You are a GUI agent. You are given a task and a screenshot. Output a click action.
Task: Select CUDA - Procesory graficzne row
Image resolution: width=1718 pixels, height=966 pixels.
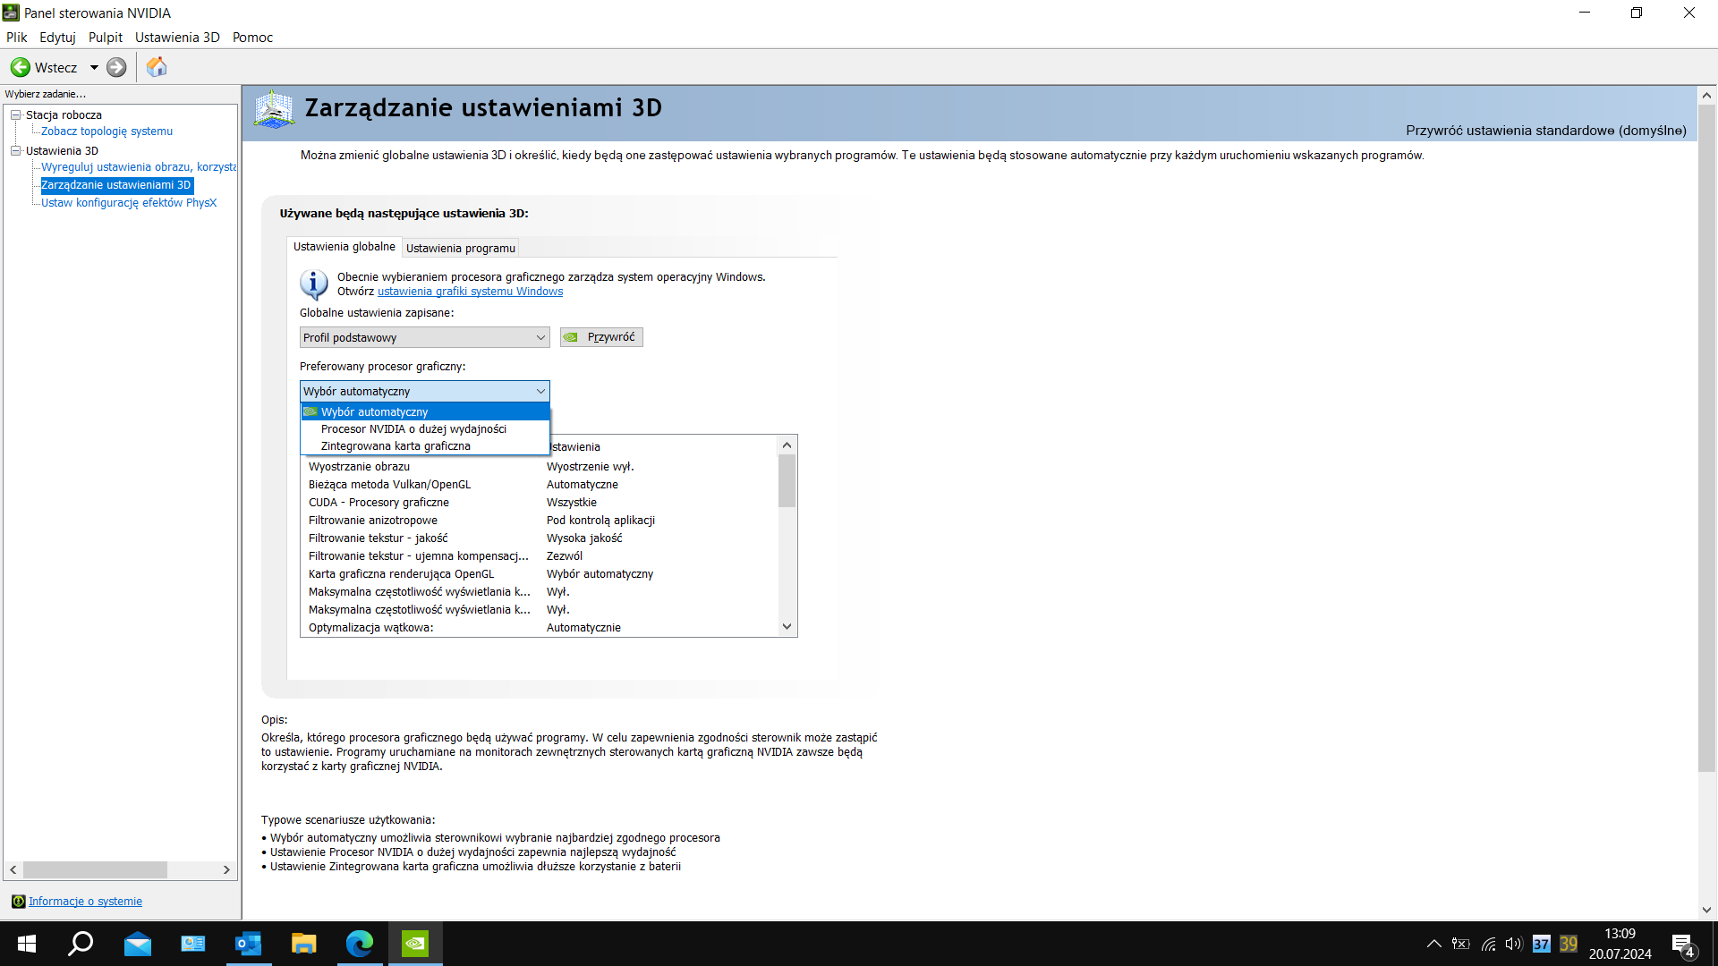click(540, 503)
